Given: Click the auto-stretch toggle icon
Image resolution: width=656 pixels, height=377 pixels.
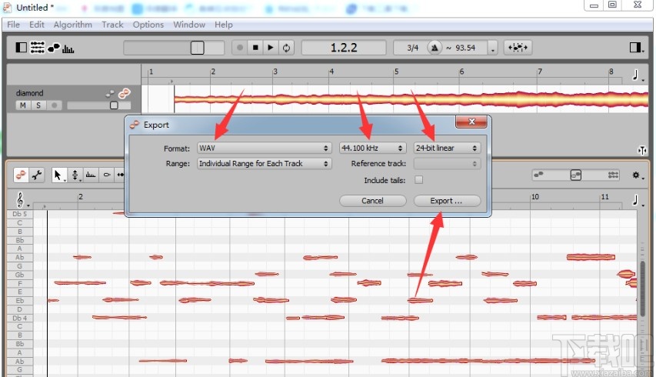Looking at the screenshot, I should click(x=518, y=47).
